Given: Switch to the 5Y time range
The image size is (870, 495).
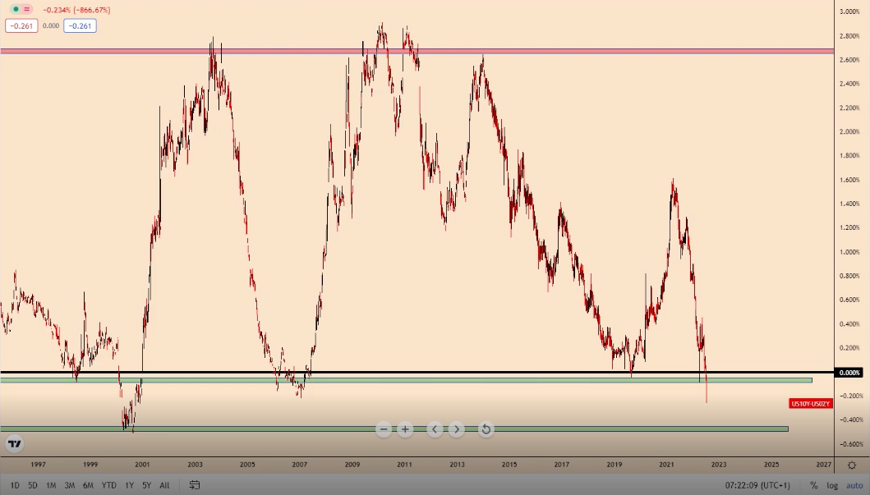Looking at the screenshot, I should pyautogui.click(x=146, y=485).
